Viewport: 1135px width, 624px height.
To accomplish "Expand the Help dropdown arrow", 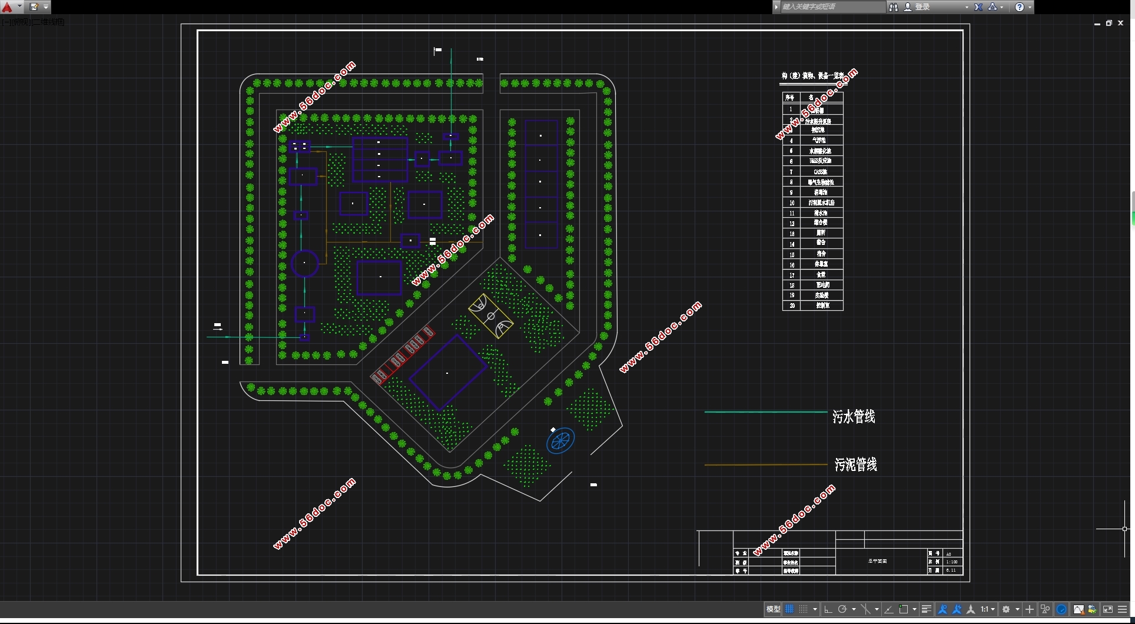I will click(1030, 7).
